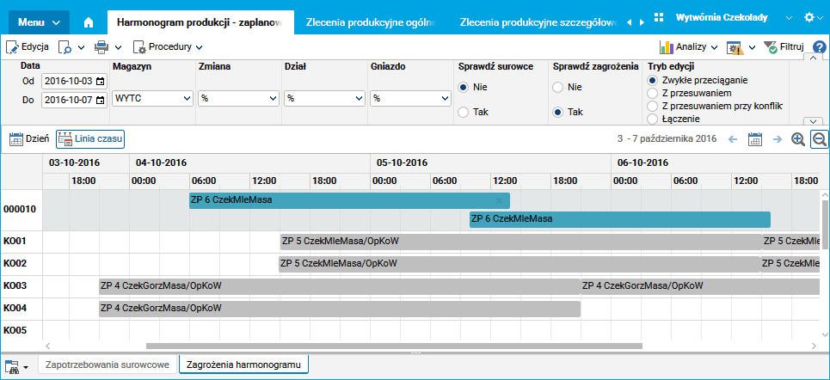This screenshot has width=830, height=380.
Task: Open the Procedury gear-document icon
Action: coord(139,47)
